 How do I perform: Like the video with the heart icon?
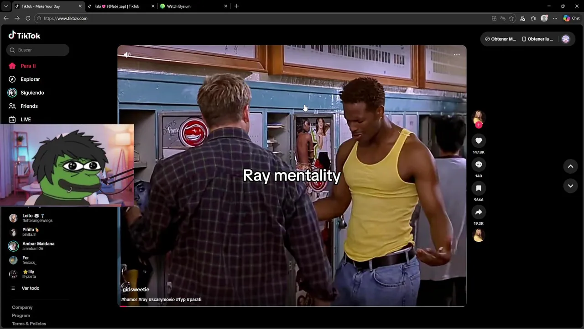479,141
